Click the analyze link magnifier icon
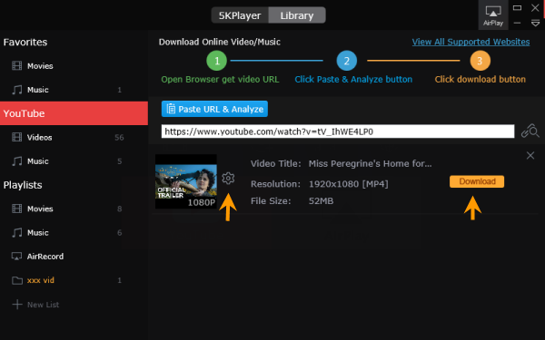The image size is (545, 340). pyautogui.click(x=530, y=131)
